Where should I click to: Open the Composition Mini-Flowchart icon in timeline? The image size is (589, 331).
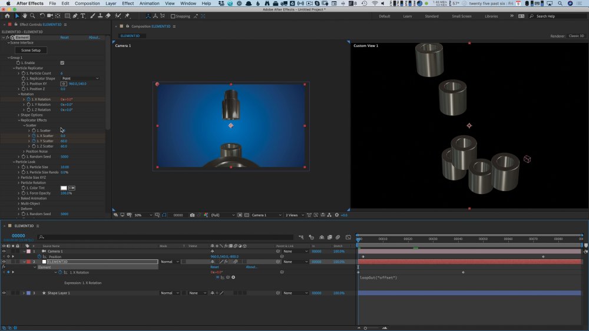pos(301,237)
